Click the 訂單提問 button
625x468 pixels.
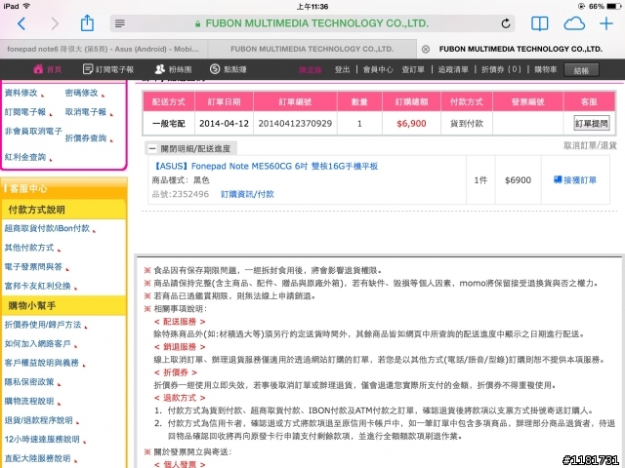[591, 124]
